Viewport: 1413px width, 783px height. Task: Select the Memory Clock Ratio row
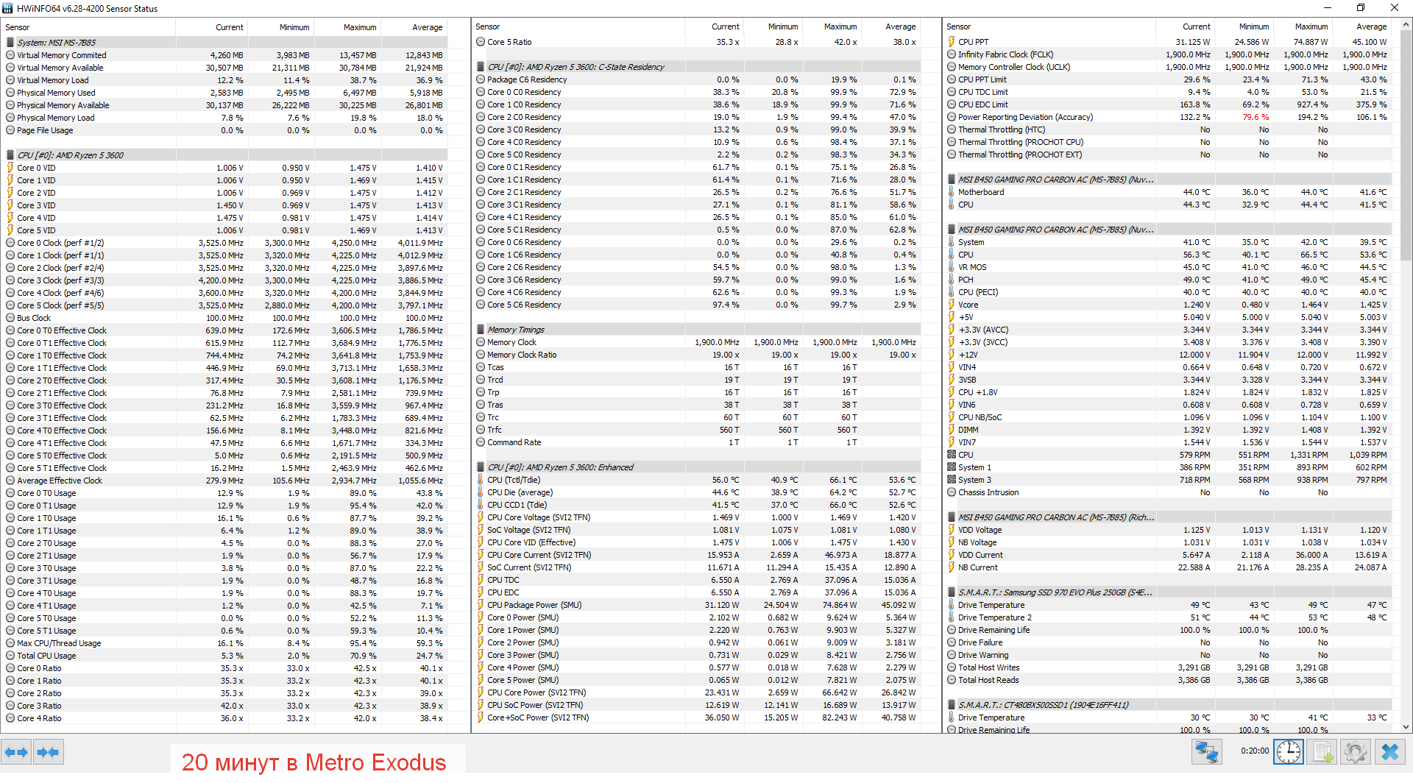[x=698, y=355]
